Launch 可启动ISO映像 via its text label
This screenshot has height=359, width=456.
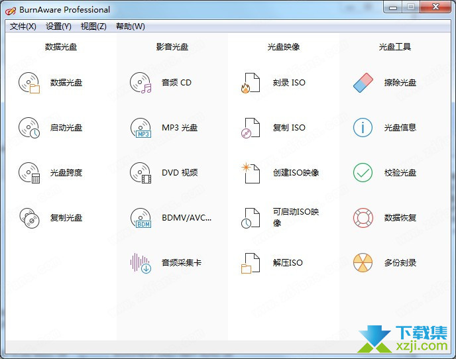pos(296,217)
